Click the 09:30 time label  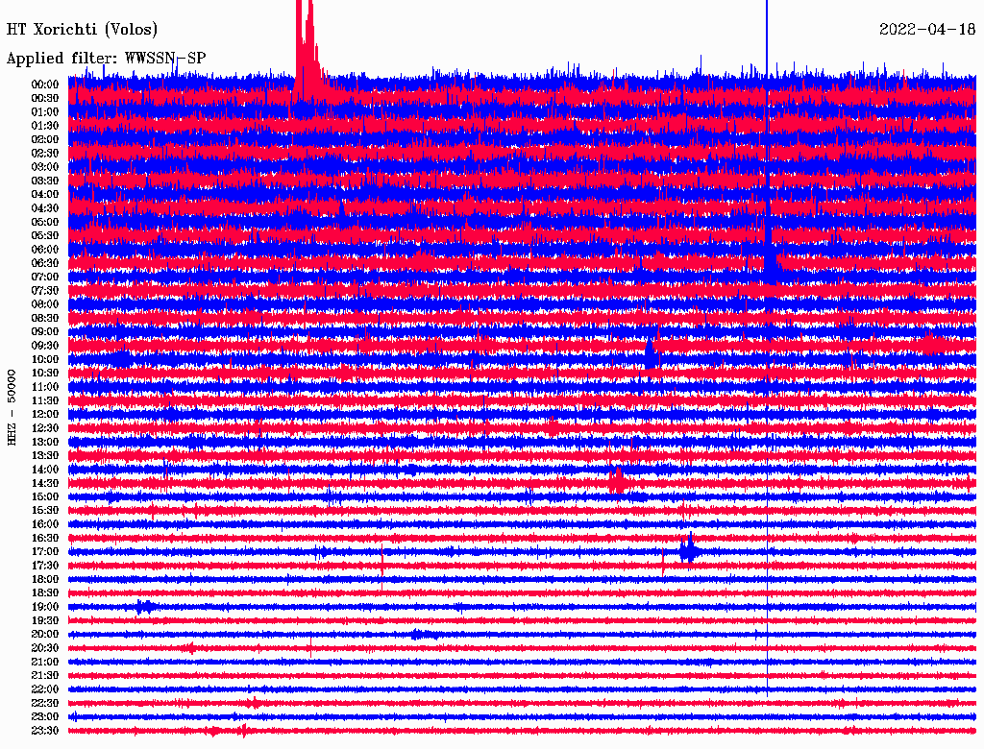[x=45, y=346]
